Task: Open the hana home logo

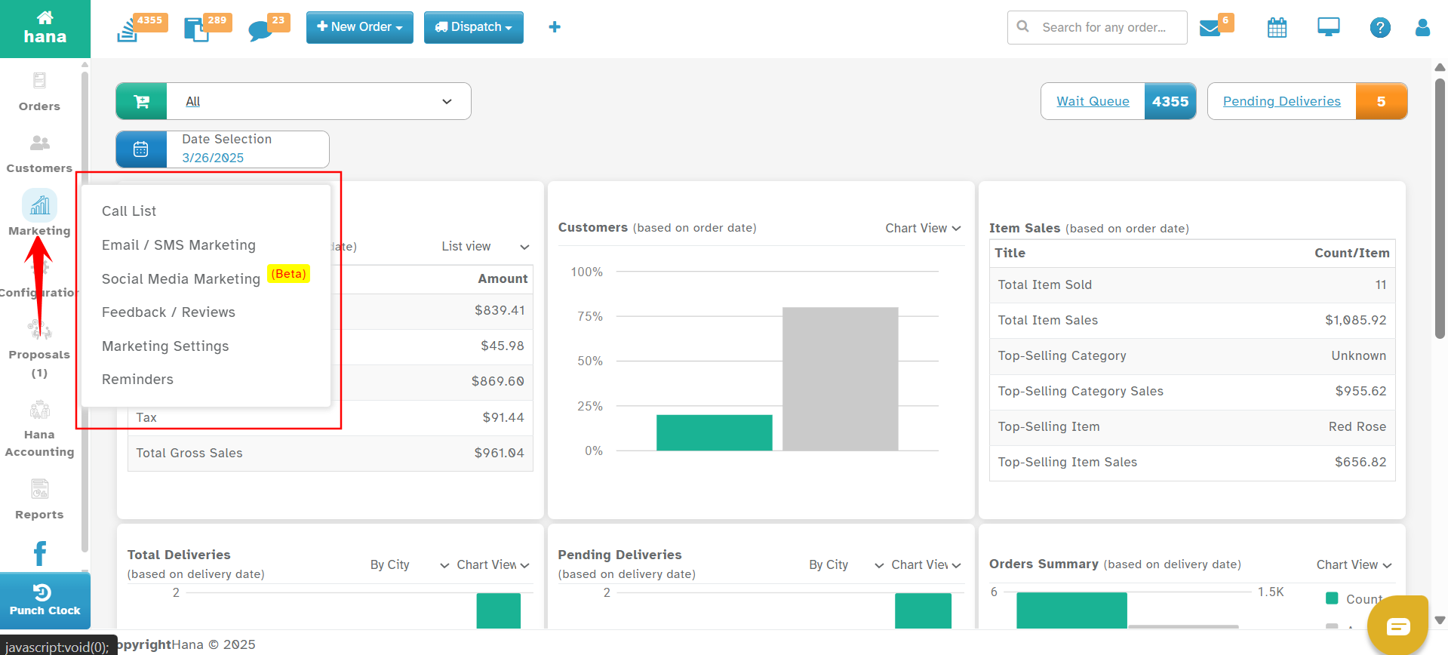Action: point(45,28)
